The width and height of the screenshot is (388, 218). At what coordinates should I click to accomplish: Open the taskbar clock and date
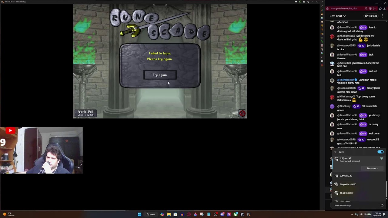(377, 214)
